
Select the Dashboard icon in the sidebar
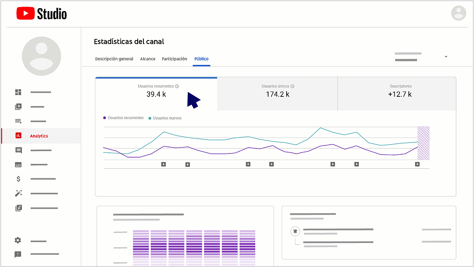18,92
